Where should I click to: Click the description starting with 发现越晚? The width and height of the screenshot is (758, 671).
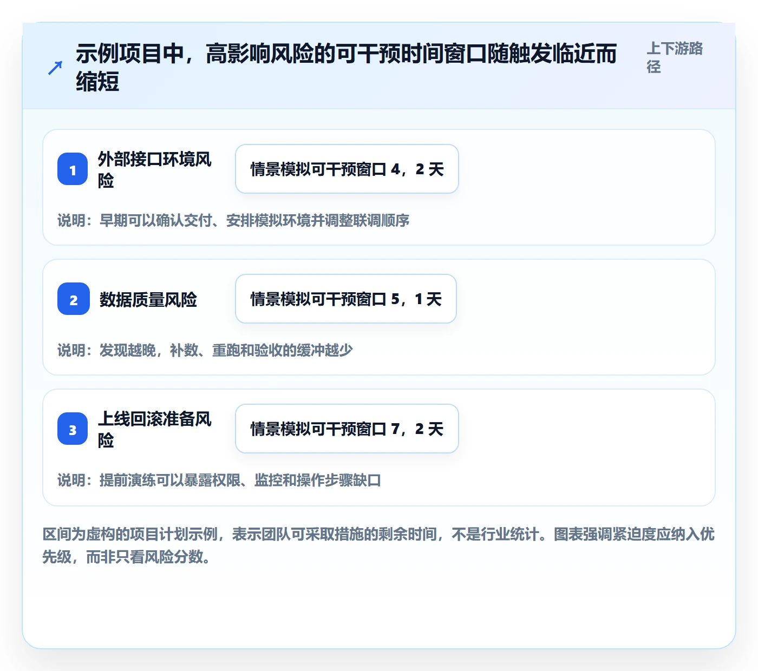click(205, 350)
